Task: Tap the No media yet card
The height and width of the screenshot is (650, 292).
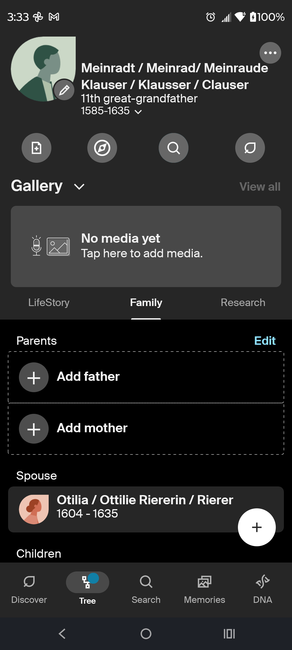Action: [146, 246]
